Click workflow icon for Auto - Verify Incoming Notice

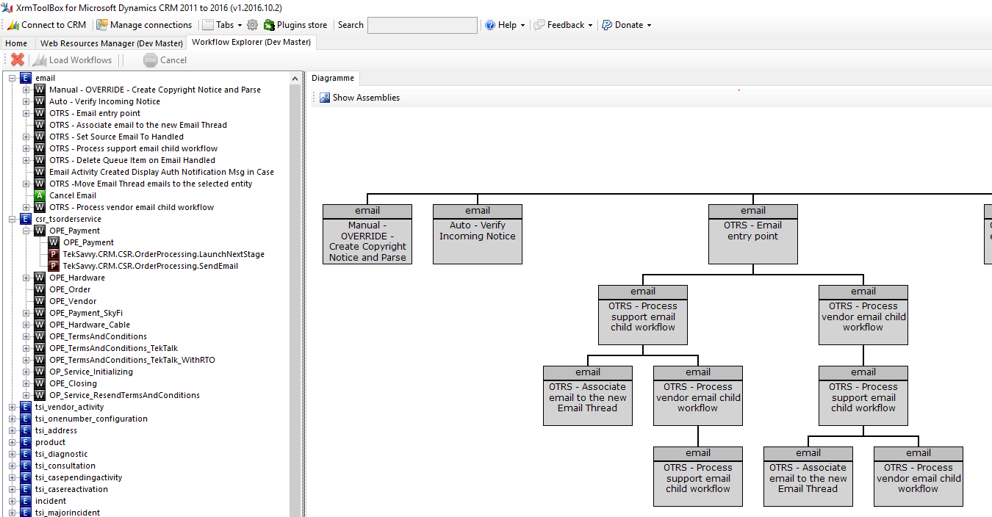tap(40, 101)
